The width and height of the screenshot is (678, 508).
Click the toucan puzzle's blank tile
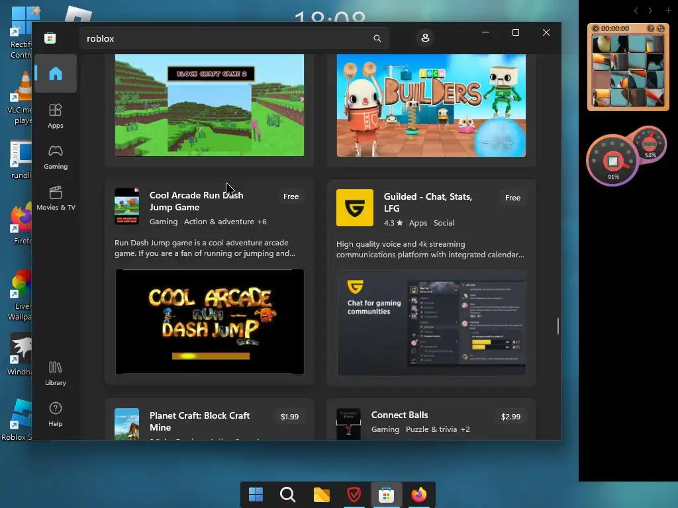600,79
